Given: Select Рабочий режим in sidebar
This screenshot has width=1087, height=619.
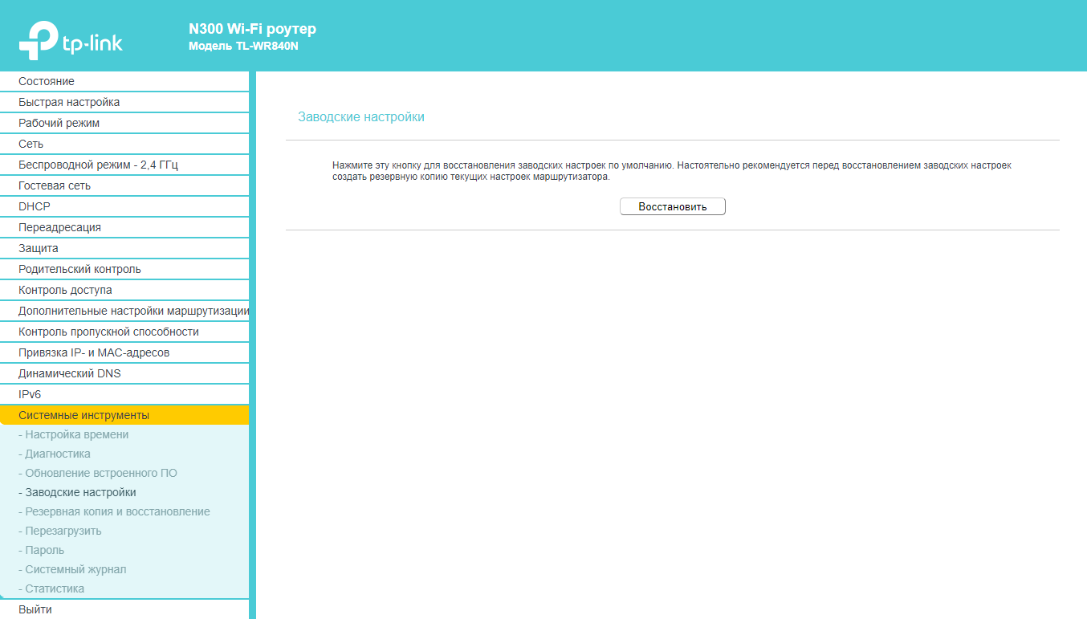Looking at the screenshot, I should click(59, 123).
